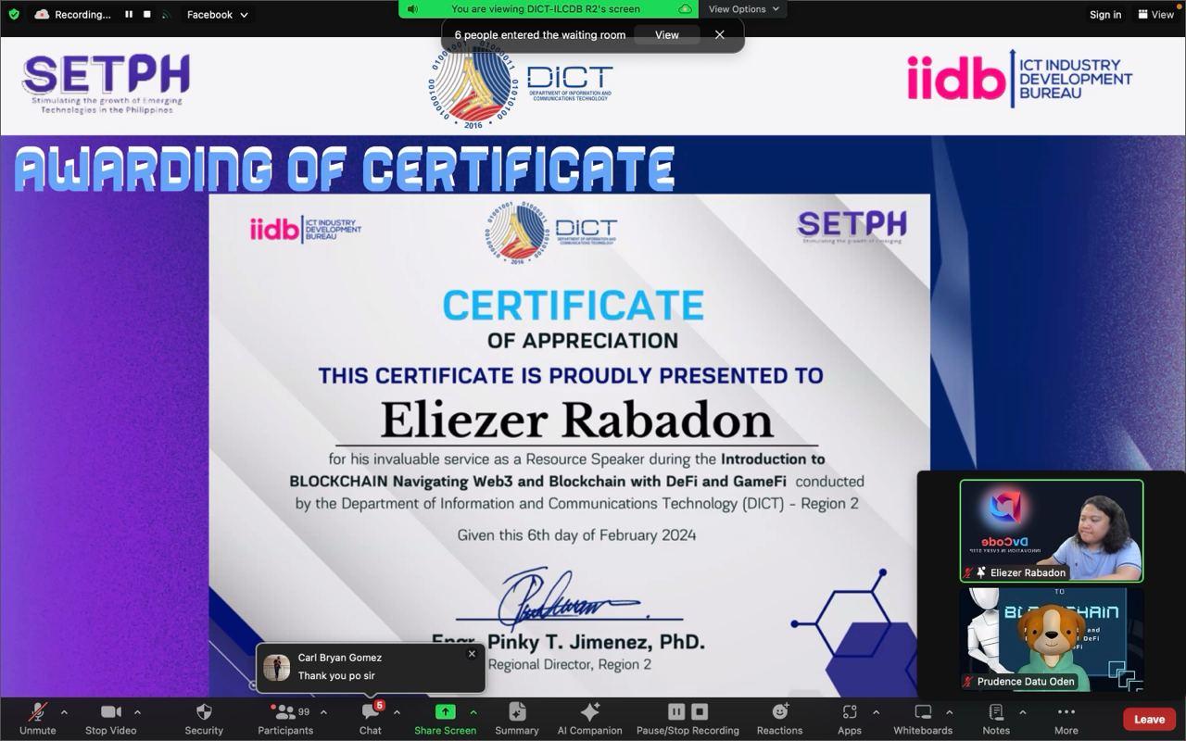Open the View Options dropdown
The height and width of the screenshot is (741, 1186).
coord(744,9)
